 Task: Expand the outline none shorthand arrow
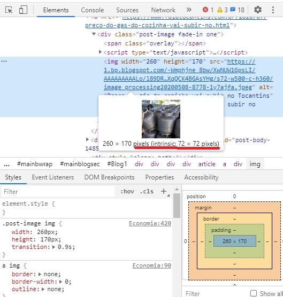pos(43,289)
